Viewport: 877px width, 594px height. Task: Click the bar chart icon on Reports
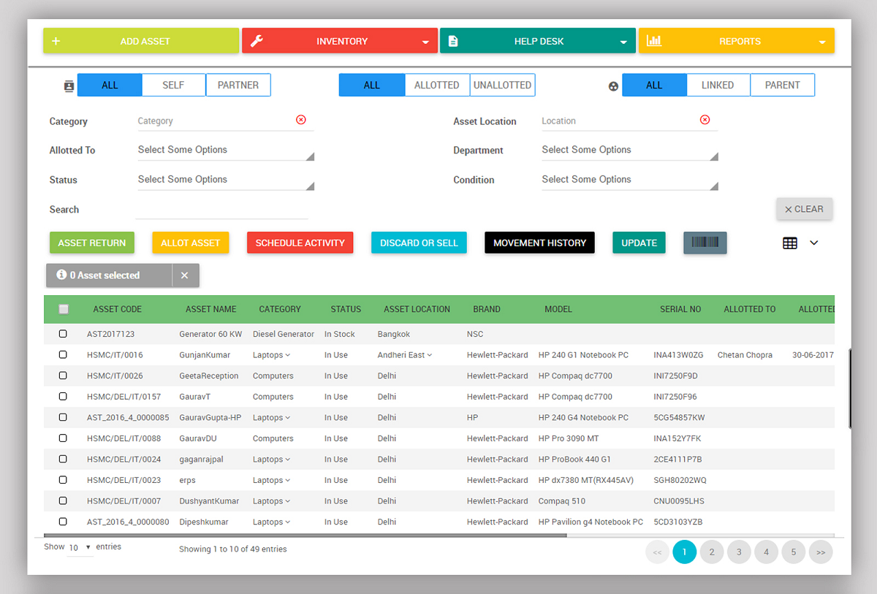(654, 41)
